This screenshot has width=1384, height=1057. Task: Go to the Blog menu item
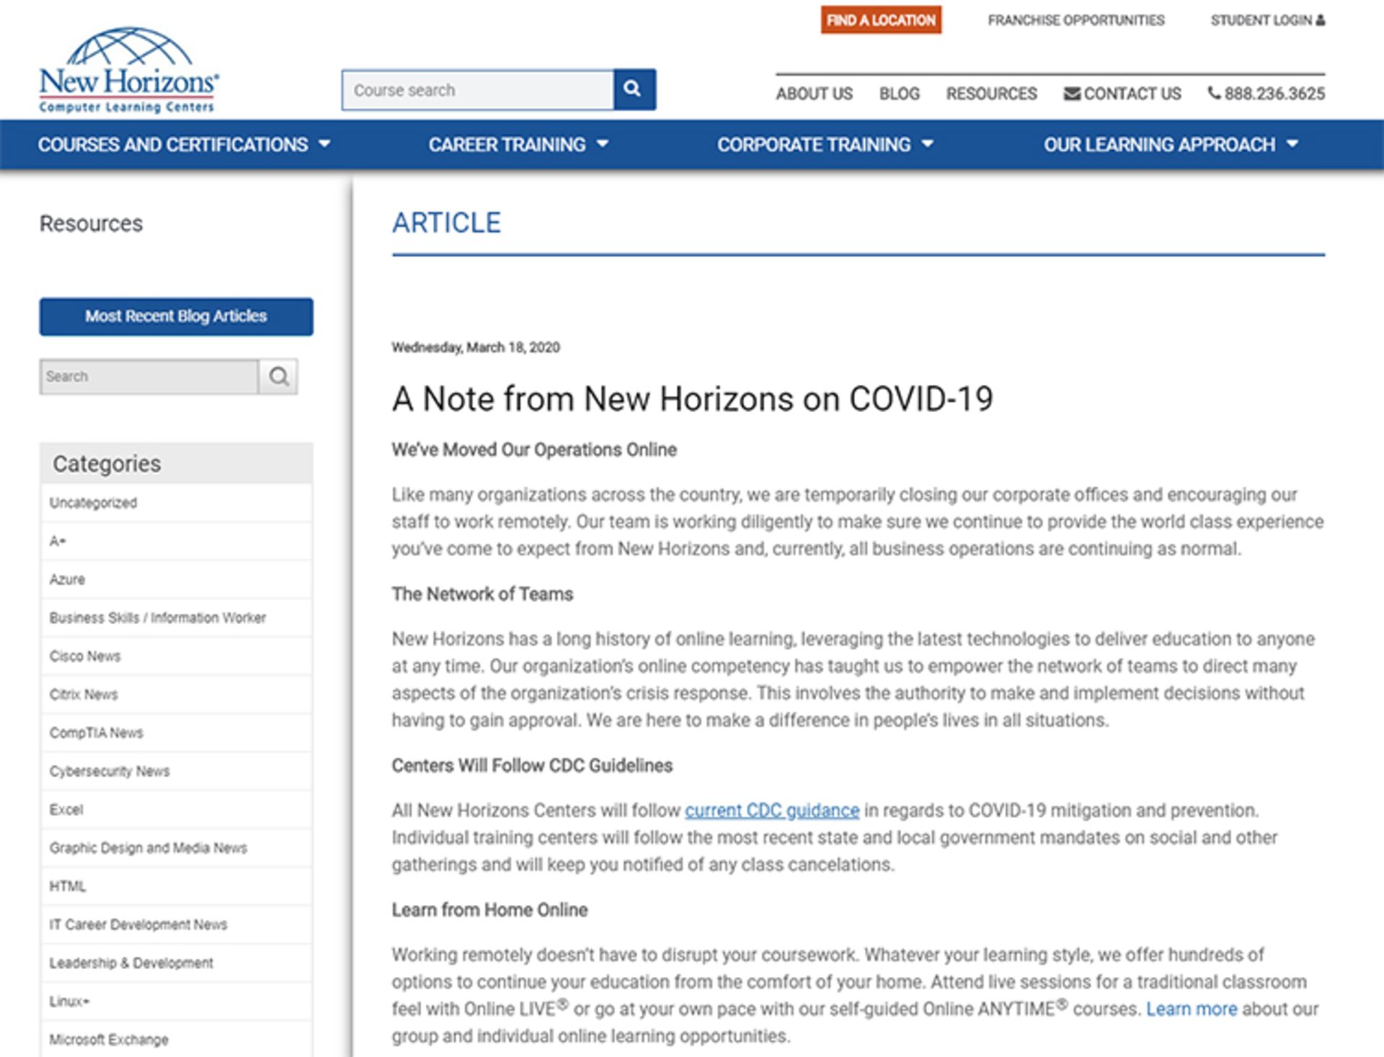point(899,94)
